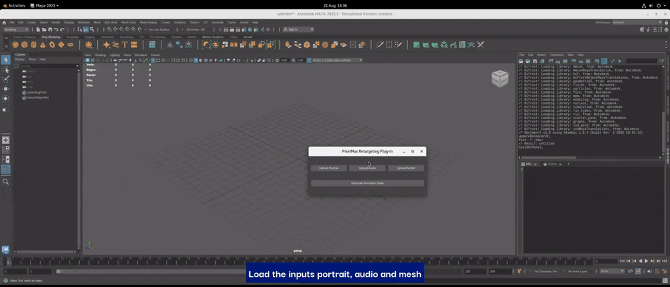This screenshot has width=670, height=287.
Task: Create a polygon sphere from shelf
Action: point(15,45)
